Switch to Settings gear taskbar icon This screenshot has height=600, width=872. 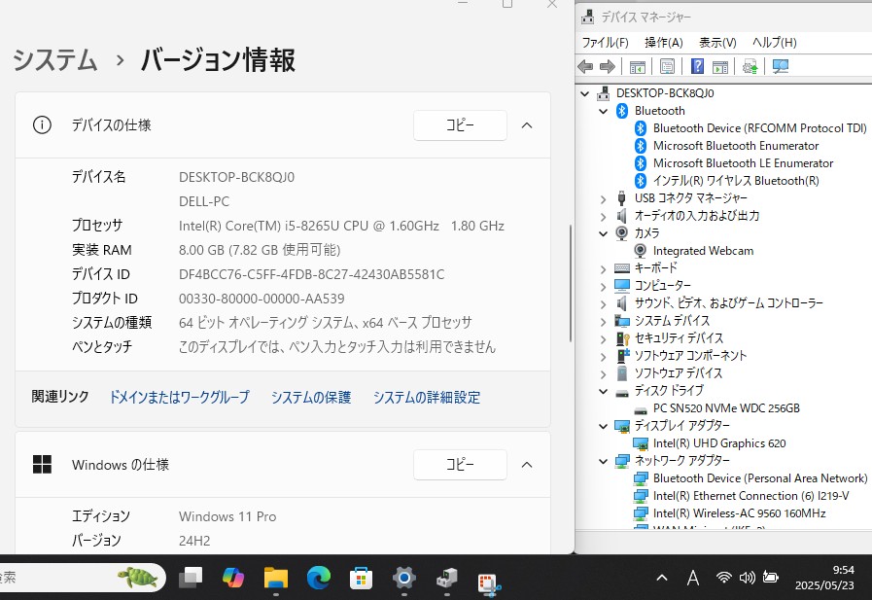(x=403, y=579)
